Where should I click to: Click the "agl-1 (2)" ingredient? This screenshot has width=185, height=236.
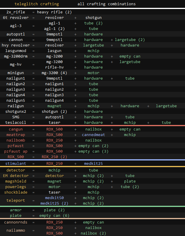[x=54, y=28]
